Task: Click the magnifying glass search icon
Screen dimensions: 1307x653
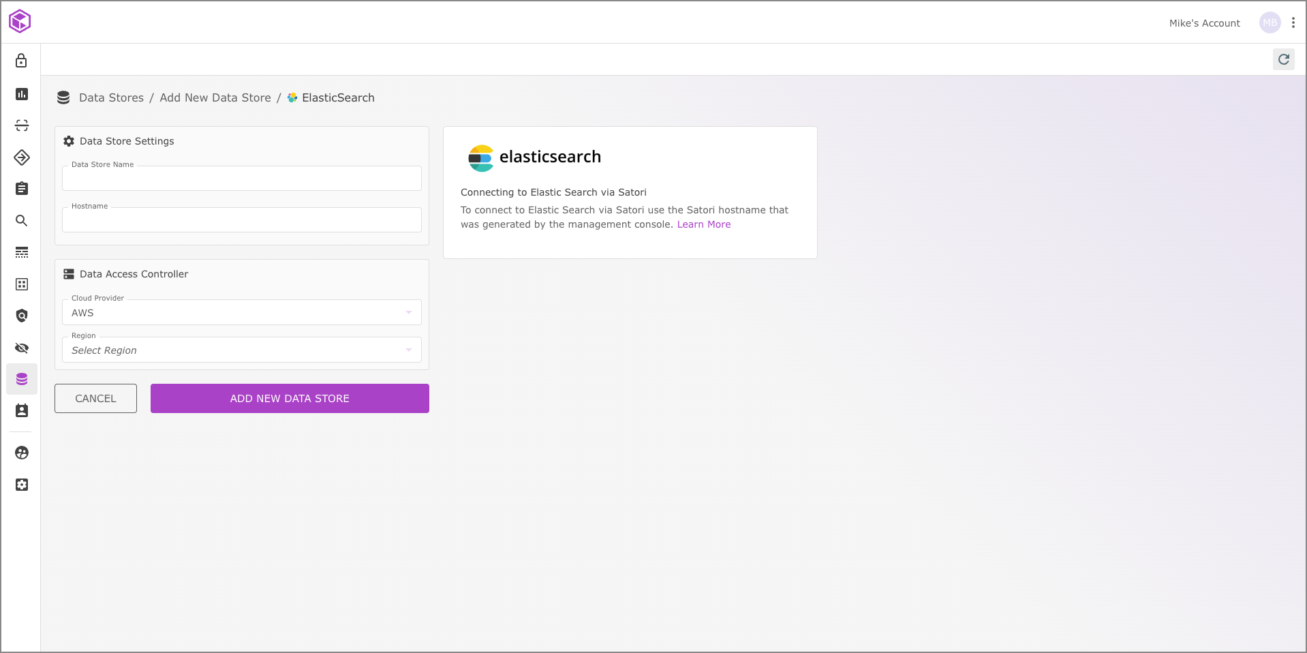Action: [x=22, y=221]
